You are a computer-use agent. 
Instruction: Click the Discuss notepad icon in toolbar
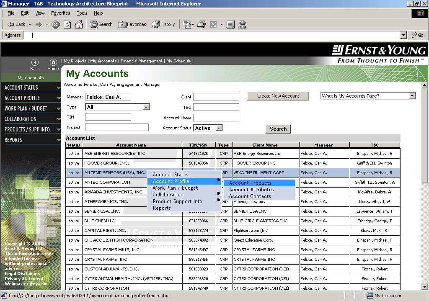tap(231, 25)
